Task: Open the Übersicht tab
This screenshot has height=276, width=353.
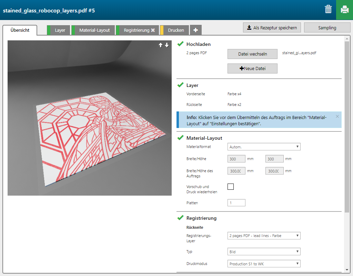Action: pos(20,30)
